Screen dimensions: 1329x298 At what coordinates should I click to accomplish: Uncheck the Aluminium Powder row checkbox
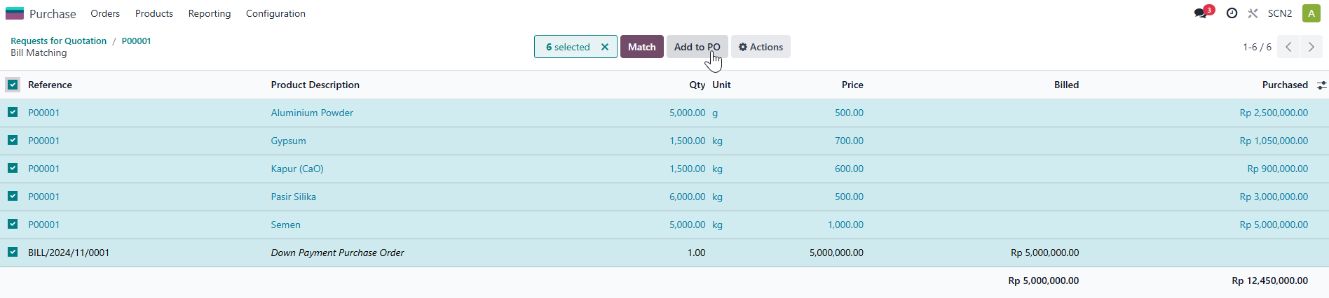(13, 112)
